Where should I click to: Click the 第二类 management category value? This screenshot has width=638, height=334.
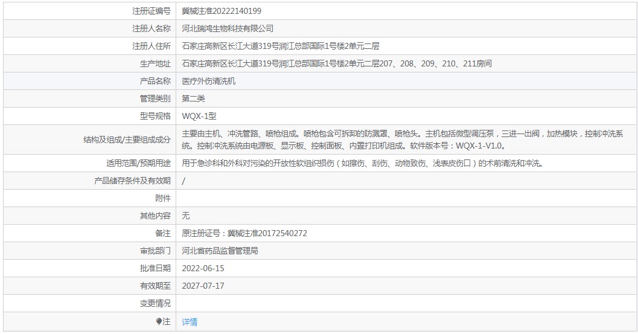(x=193, y=98)
